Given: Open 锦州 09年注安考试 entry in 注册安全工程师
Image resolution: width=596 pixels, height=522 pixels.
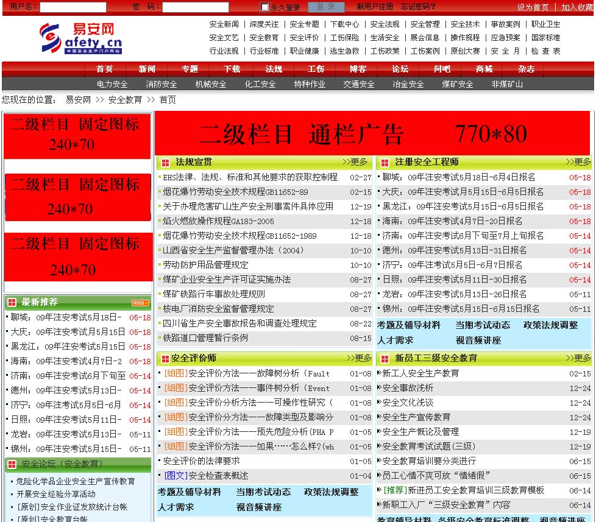Looking at the screenshot, I should [x=461, y=309].
